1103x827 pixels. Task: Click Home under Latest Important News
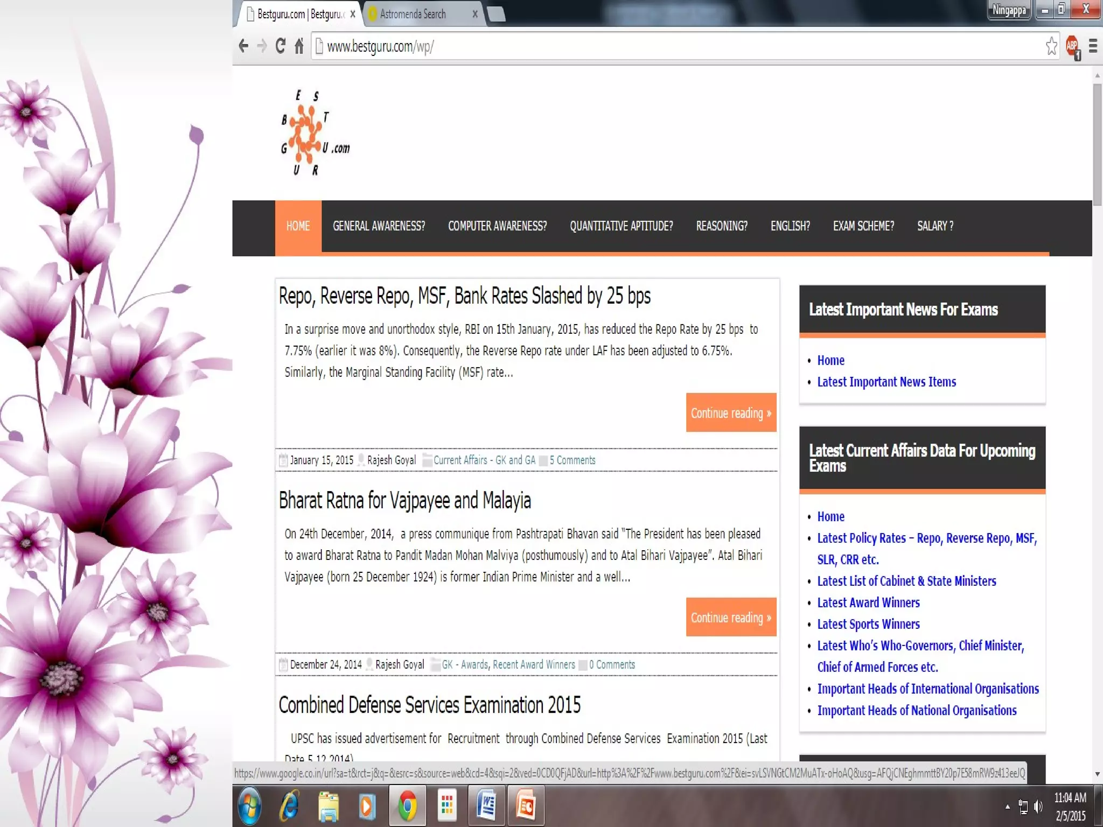tap(831, 361)
